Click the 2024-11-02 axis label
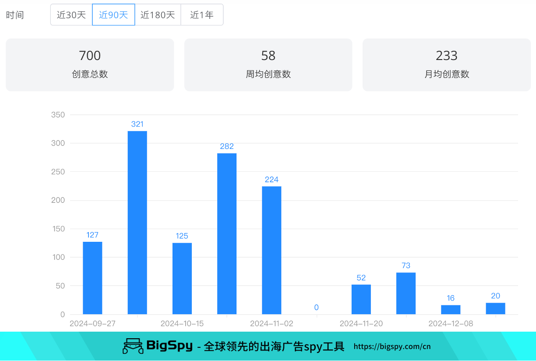 (x=272, y=323)
